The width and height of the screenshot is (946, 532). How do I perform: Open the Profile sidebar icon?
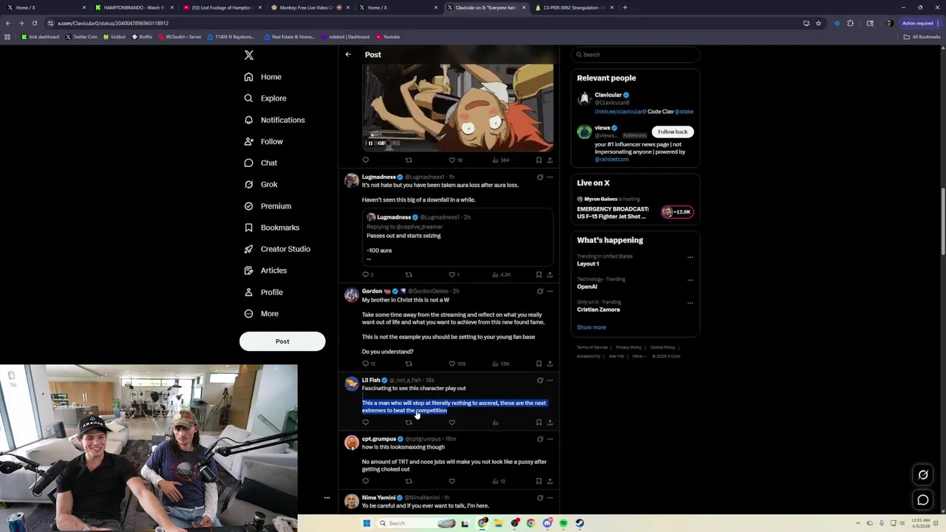click(248, 292)
